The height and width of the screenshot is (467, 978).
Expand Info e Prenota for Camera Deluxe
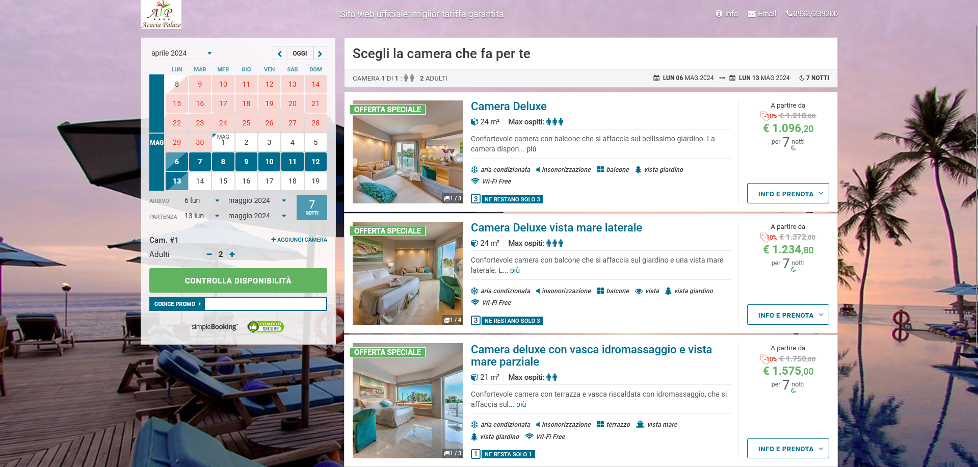click(x=787, y=194)
